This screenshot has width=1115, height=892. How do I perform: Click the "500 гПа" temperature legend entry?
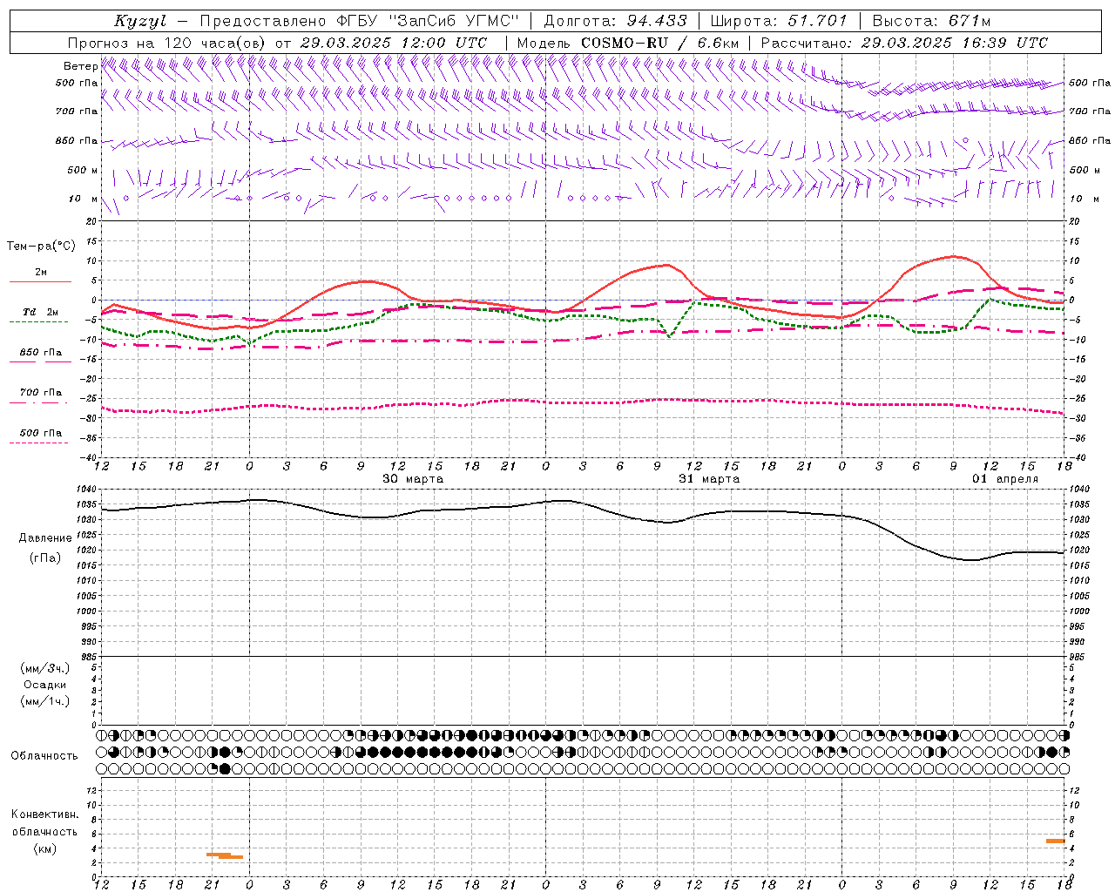(40, 433)
